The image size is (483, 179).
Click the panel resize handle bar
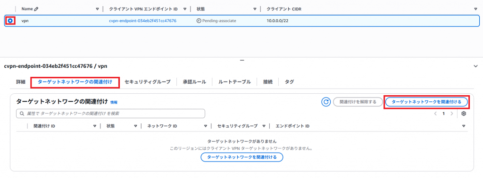[242, 60]
